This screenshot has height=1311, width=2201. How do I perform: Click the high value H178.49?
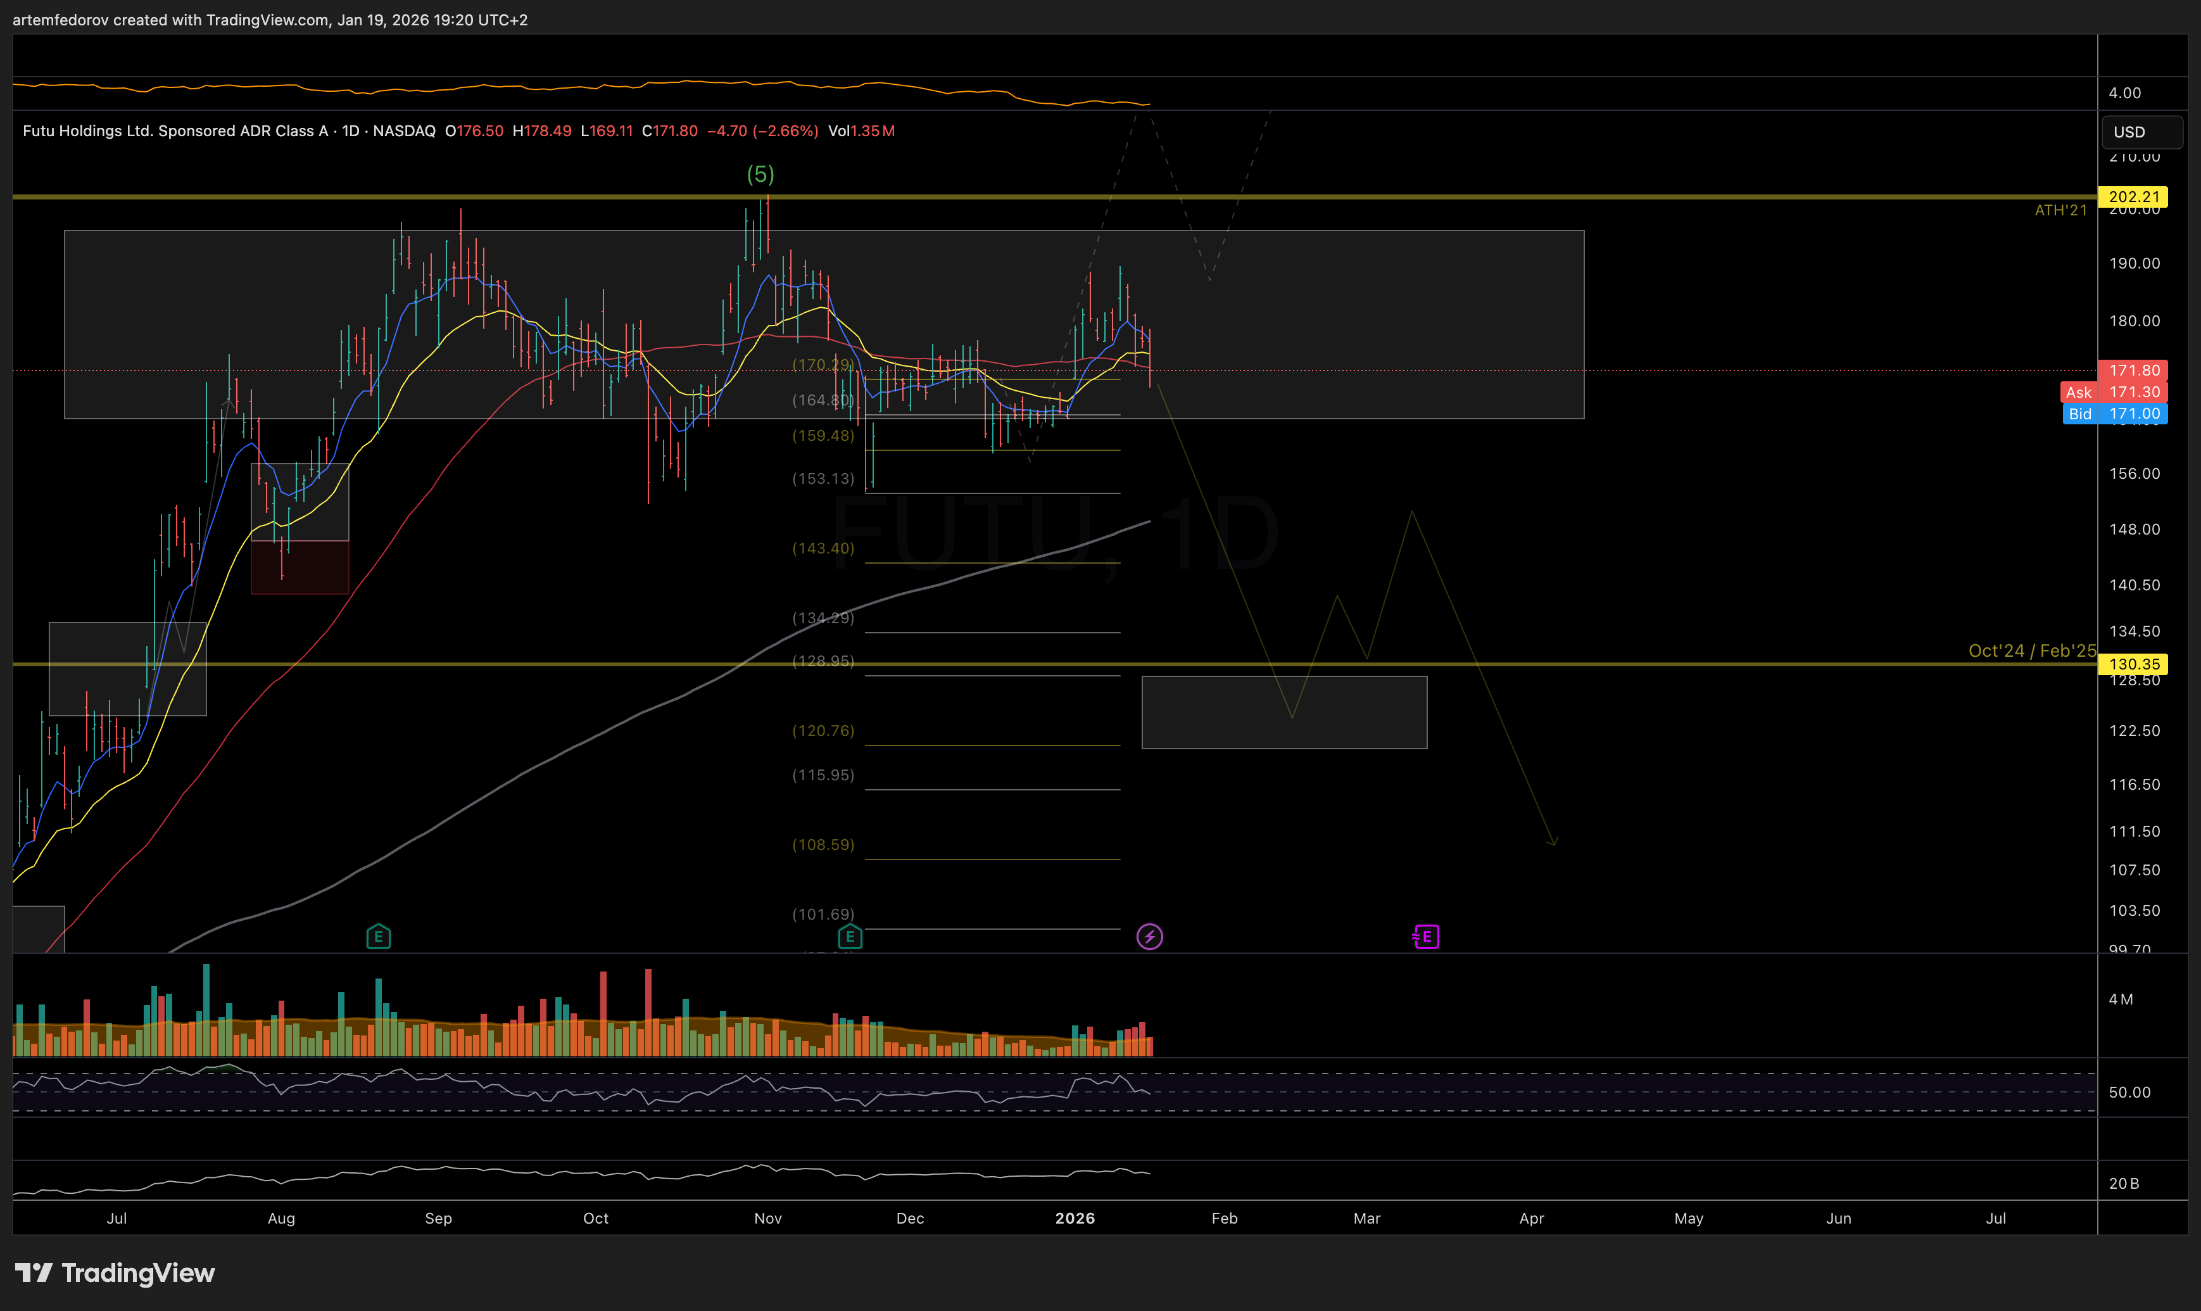coord(542,130)
